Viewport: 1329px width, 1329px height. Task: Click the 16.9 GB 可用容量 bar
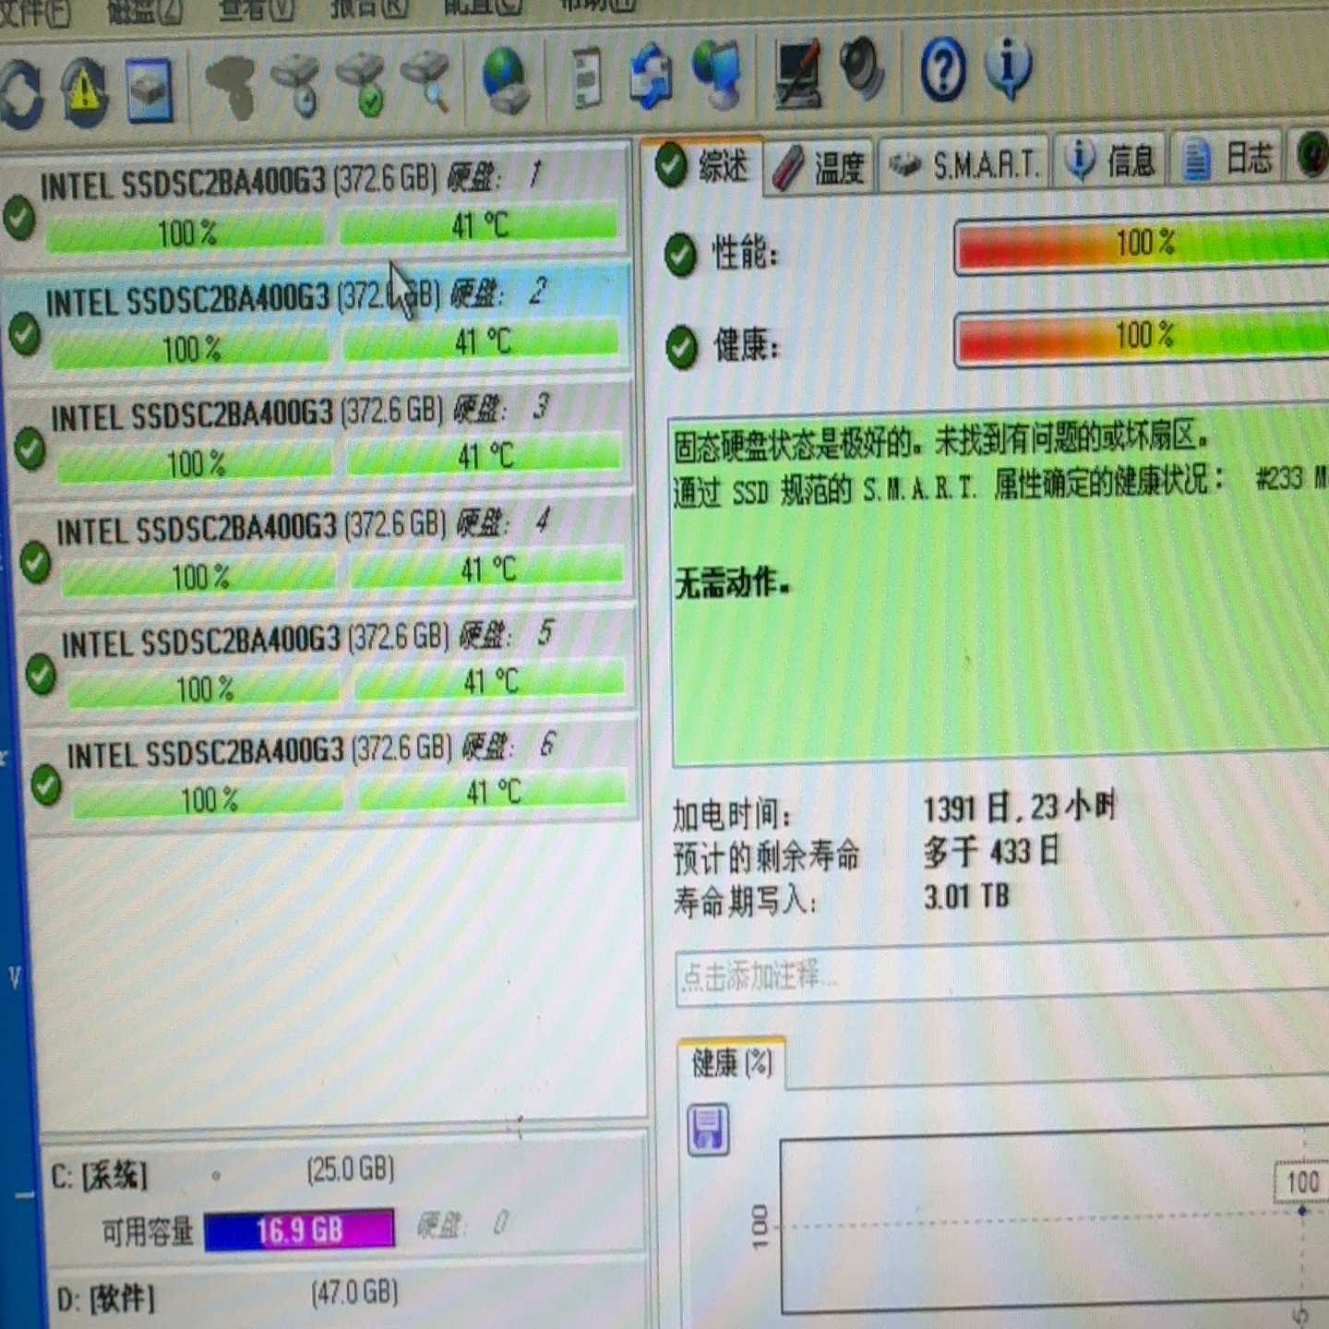pos(300,1230)
